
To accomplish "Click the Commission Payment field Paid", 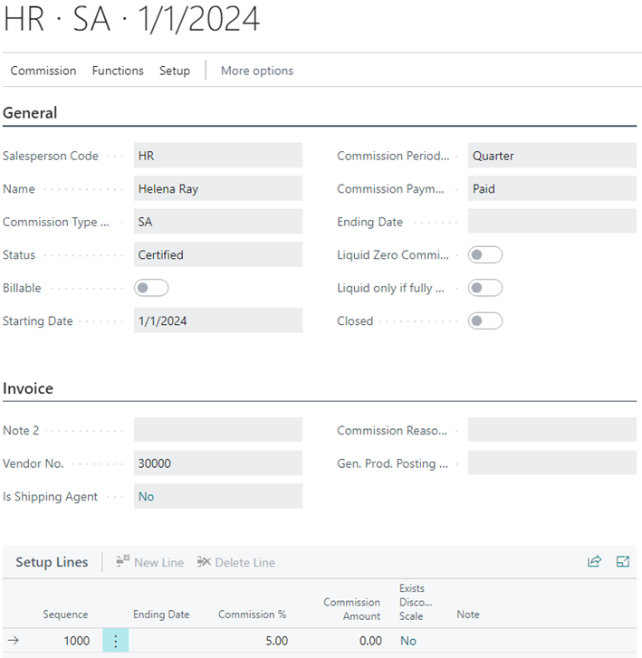I will coord(552,189).
